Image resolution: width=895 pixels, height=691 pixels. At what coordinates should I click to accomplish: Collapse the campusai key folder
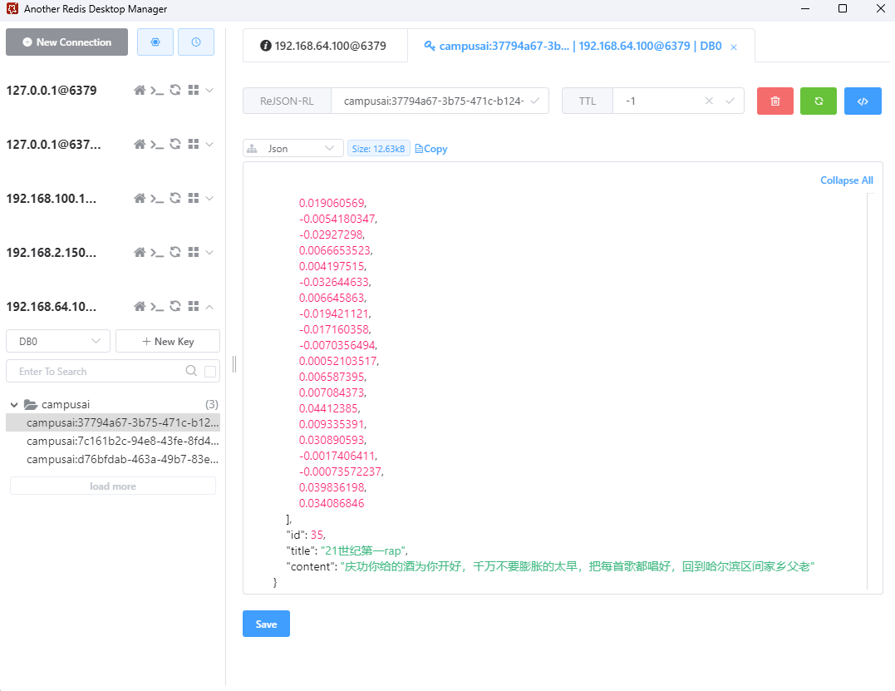[14, 404]
